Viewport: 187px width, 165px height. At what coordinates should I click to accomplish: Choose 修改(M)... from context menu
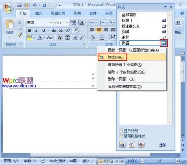132,57
